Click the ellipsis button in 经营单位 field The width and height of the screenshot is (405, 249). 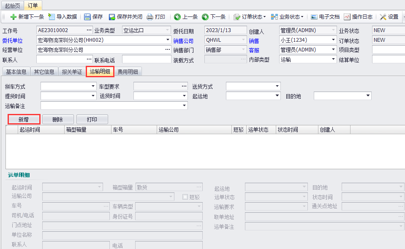pyautogui.click(x=168, y=49)
